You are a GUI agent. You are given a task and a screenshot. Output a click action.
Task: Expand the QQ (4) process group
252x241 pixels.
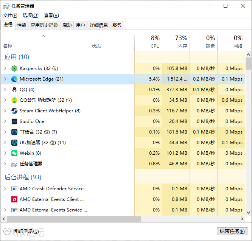click(5, 90)
